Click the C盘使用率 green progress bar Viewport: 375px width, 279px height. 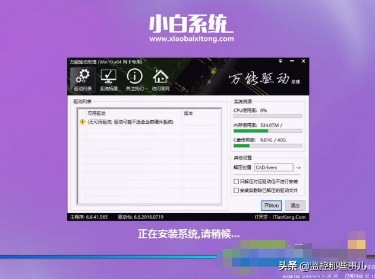coord(268,146)
